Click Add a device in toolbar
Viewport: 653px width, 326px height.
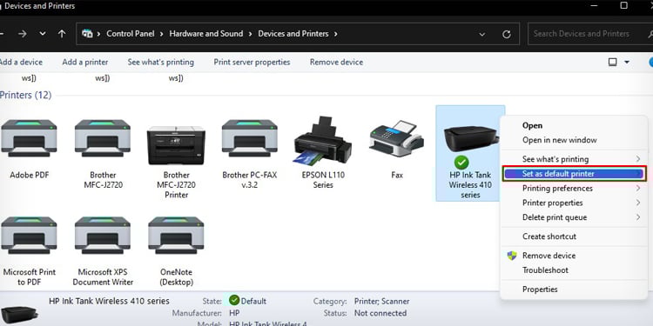(x=21, y=62)
